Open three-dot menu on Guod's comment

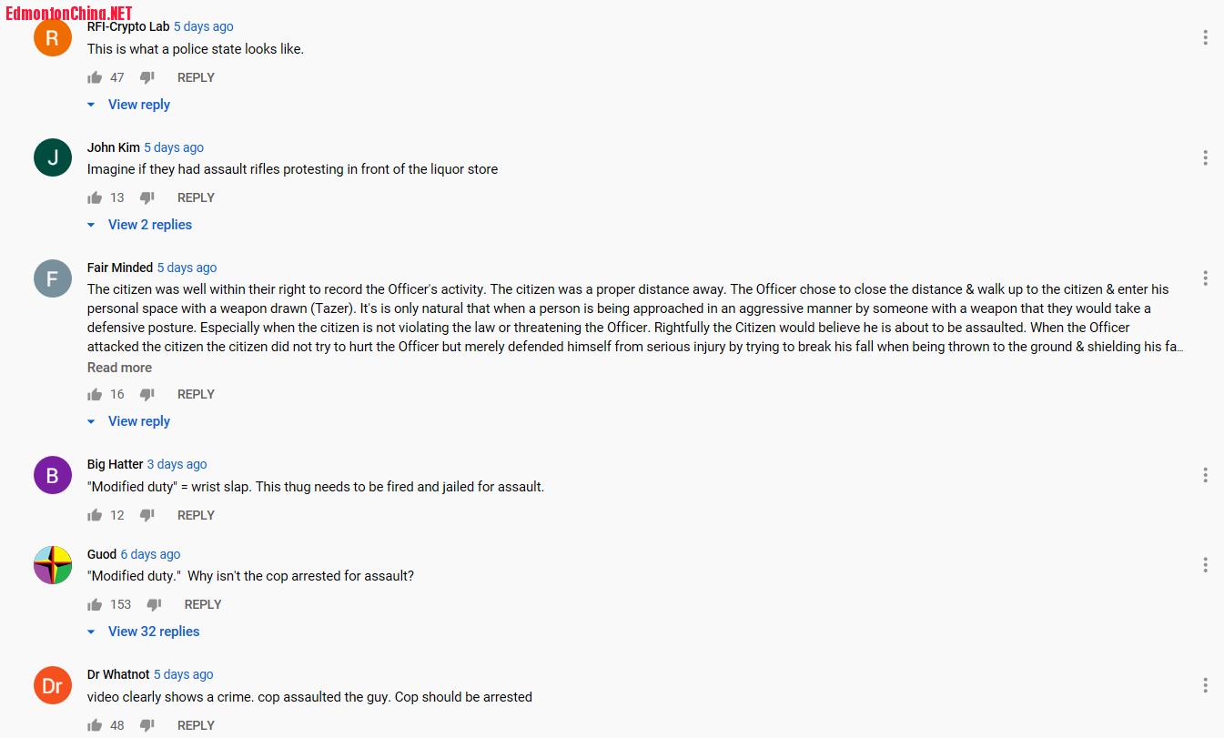tap(1205, 565)
